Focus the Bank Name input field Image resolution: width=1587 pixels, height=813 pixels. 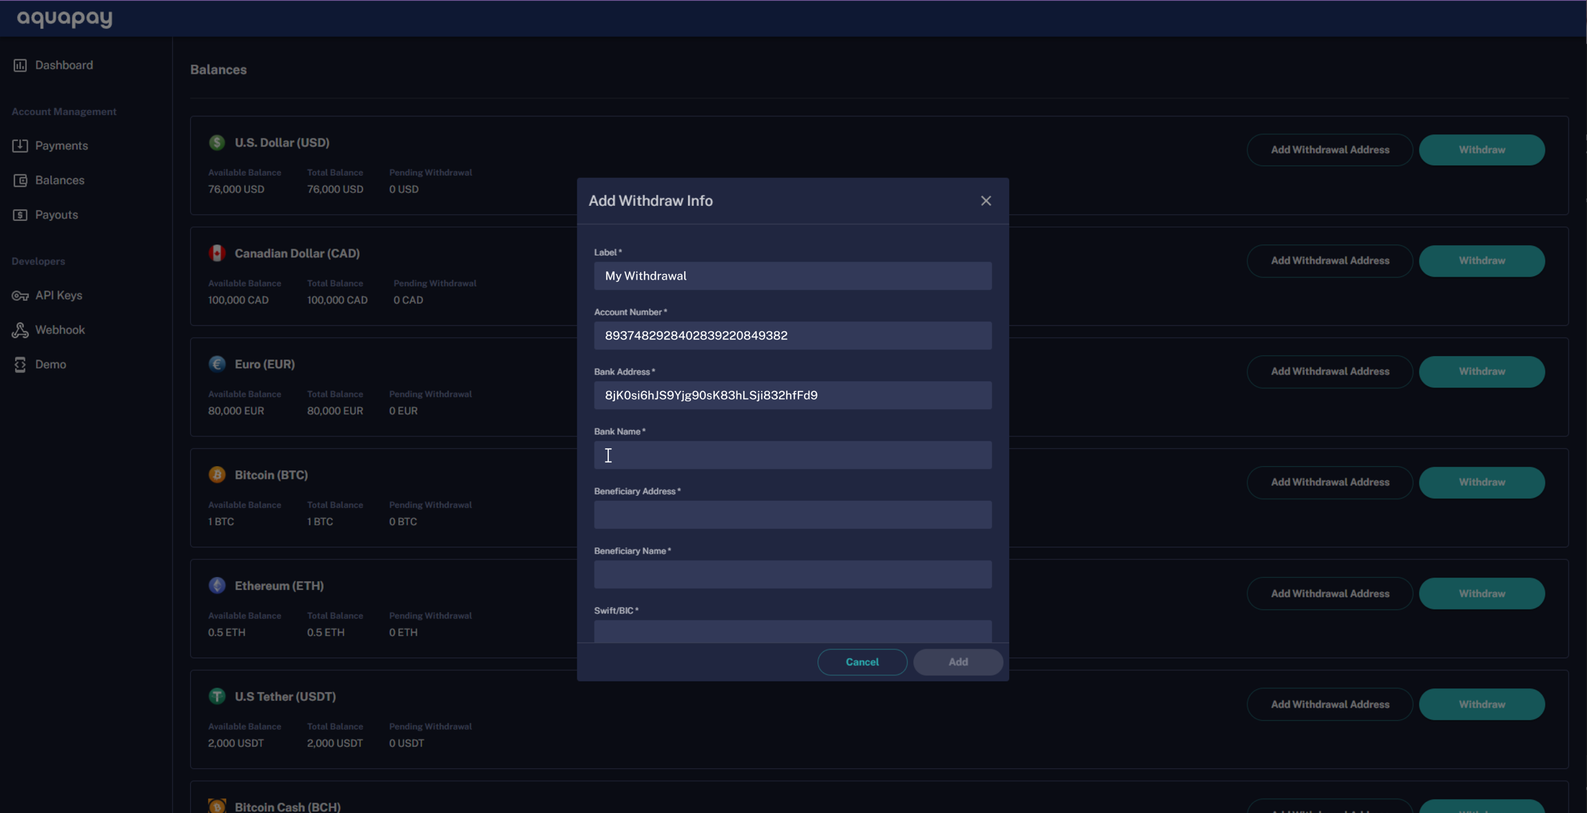point(792,455)
